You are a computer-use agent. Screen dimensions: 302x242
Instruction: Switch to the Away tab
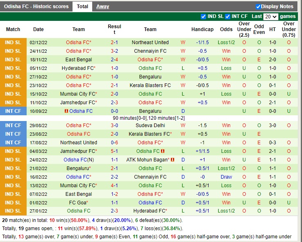point(102,7)
